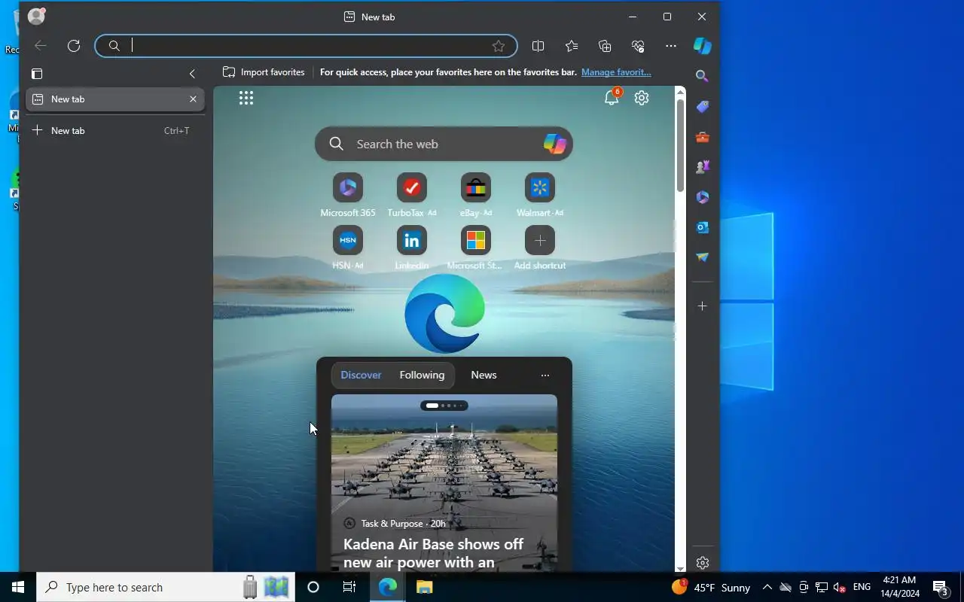Open Collections

click(x=605, y=46)
